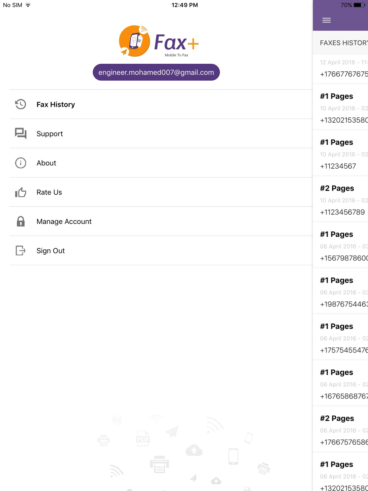Tap "#1 Pages" above +11234567
This screenshot has height=491, width=368.
336,142
